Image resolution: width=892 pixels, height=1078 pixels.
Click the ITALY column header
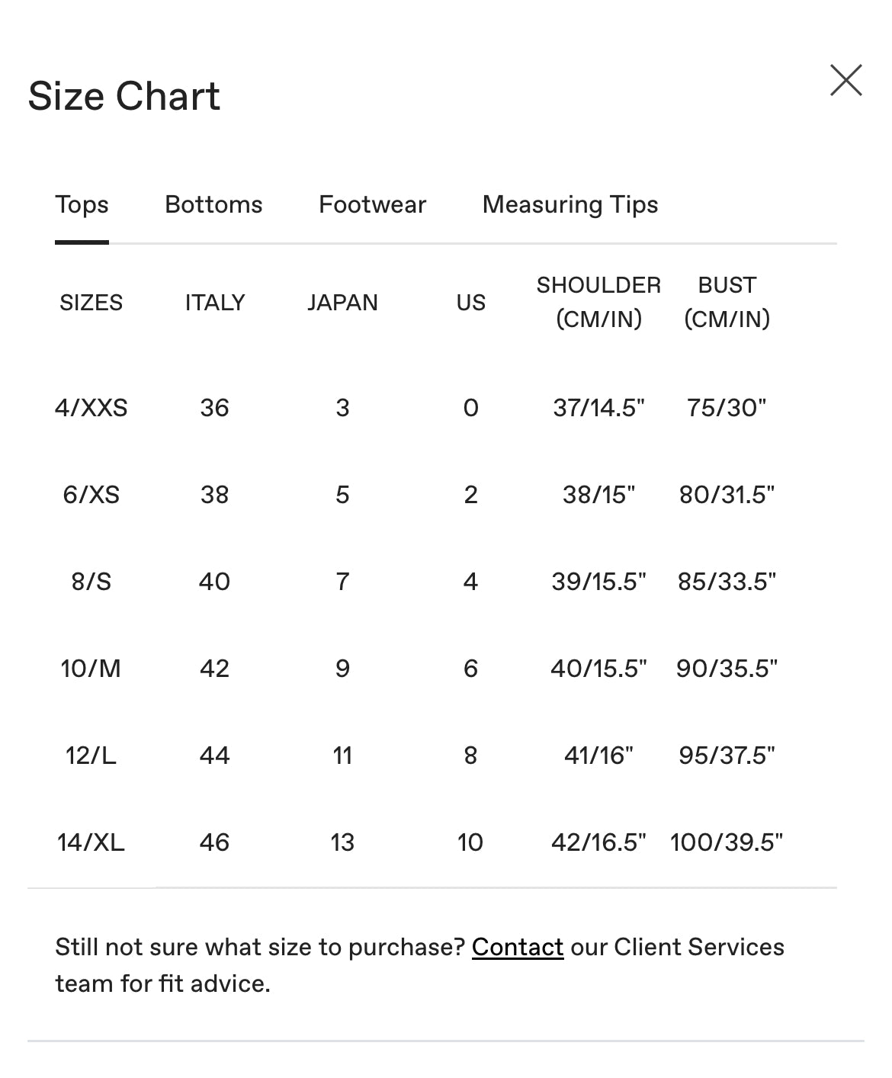pyautogui.click(x=214, y=303)
